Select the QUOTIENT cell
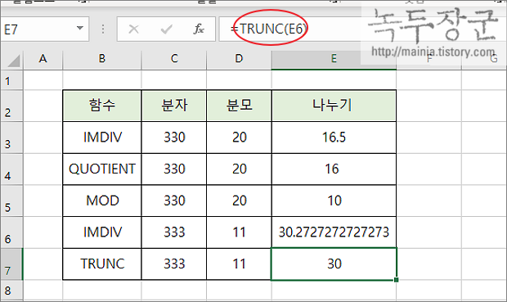Viewport: 507px width, 302px height. [x=102, y=169]
